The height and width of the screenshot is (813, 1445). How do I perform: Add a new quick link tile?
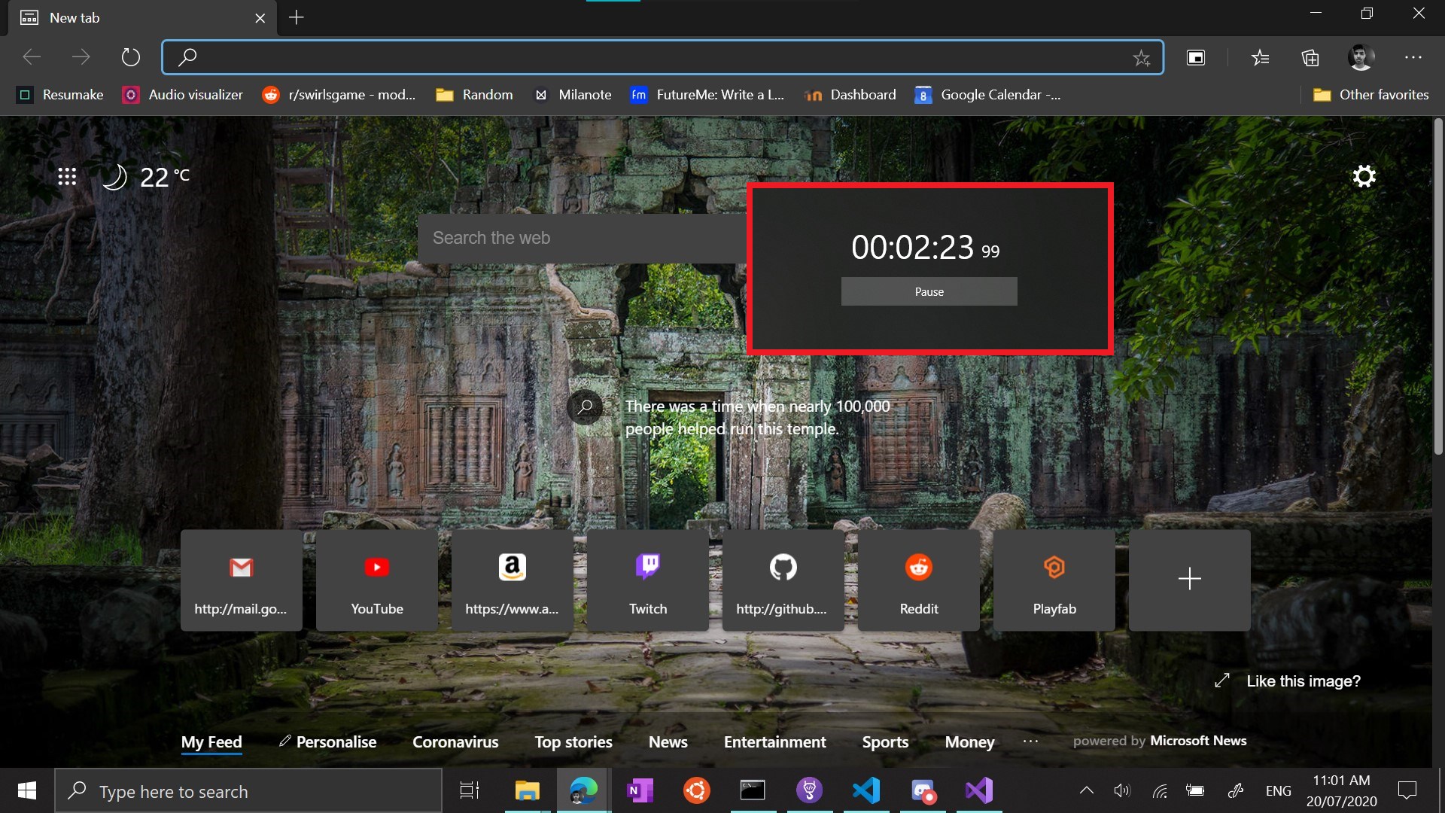1189,580
